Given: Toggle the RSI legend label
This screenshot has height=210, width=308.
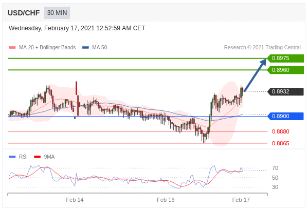Looking at the screenshot, I should point(23,157).
